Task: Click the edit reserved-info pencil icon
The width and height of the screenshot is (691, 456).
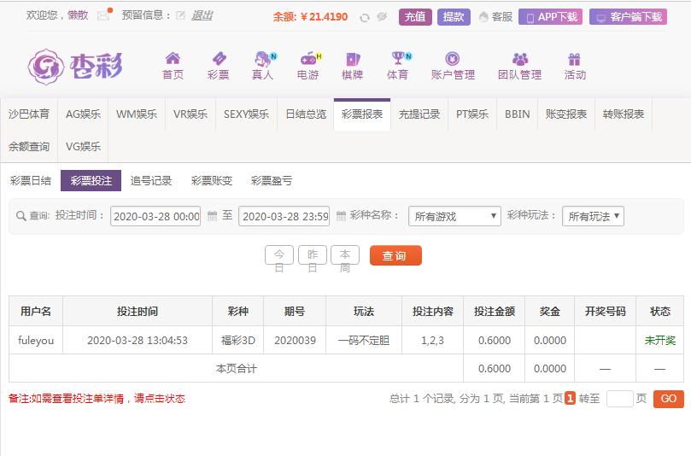Action: click(180, 15)
